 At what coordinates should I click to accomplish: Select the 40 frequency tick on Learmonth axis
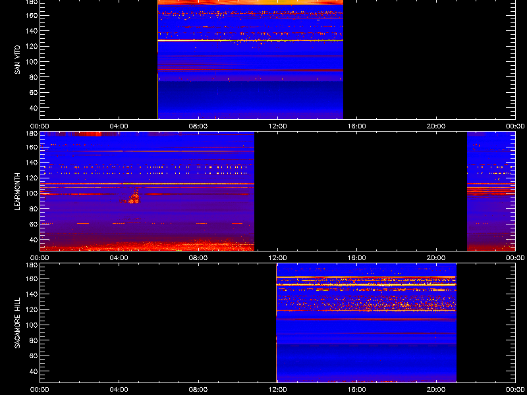coord(34,240)
